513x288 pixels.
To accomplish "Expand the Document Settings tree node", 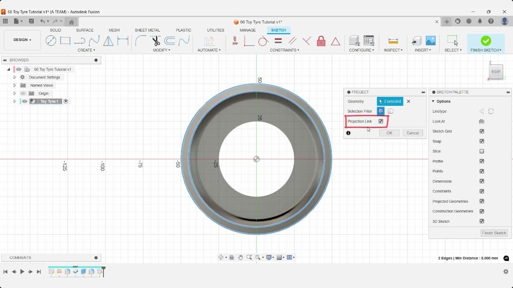I will pyautogui.click(x=15, y=77).
